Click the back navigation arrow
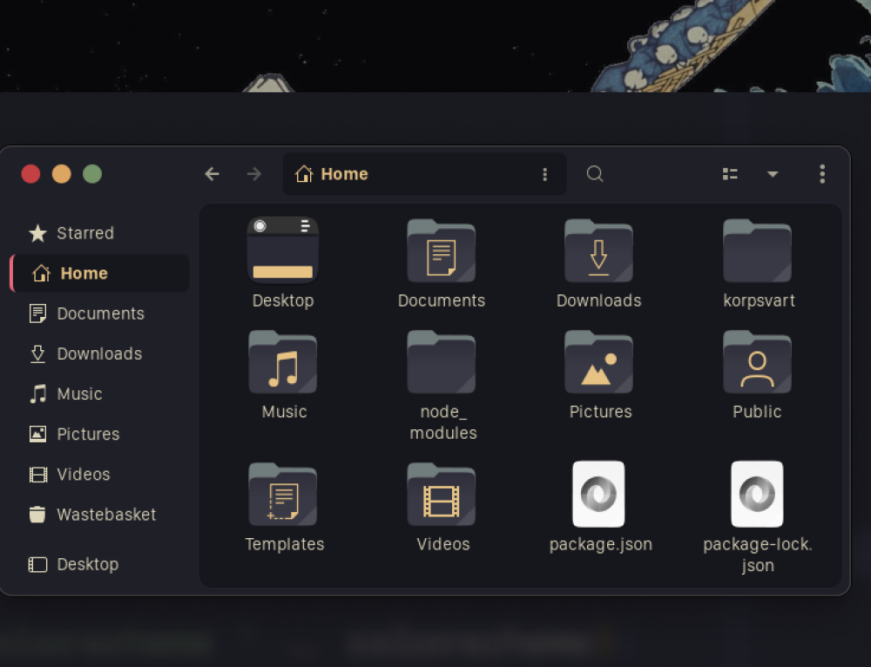 point(212,174)
